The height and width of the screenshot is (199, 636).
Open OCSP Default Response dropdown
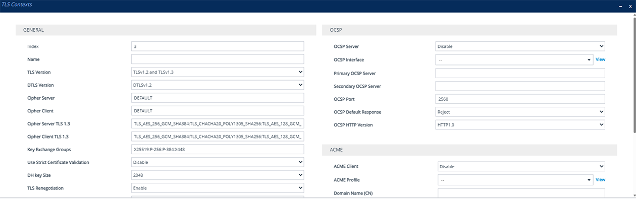coord(520,111)
